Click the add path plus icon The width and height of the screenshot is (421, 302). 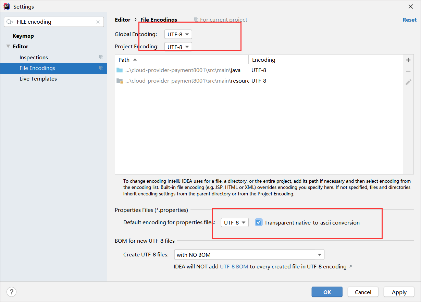(408, 60)
